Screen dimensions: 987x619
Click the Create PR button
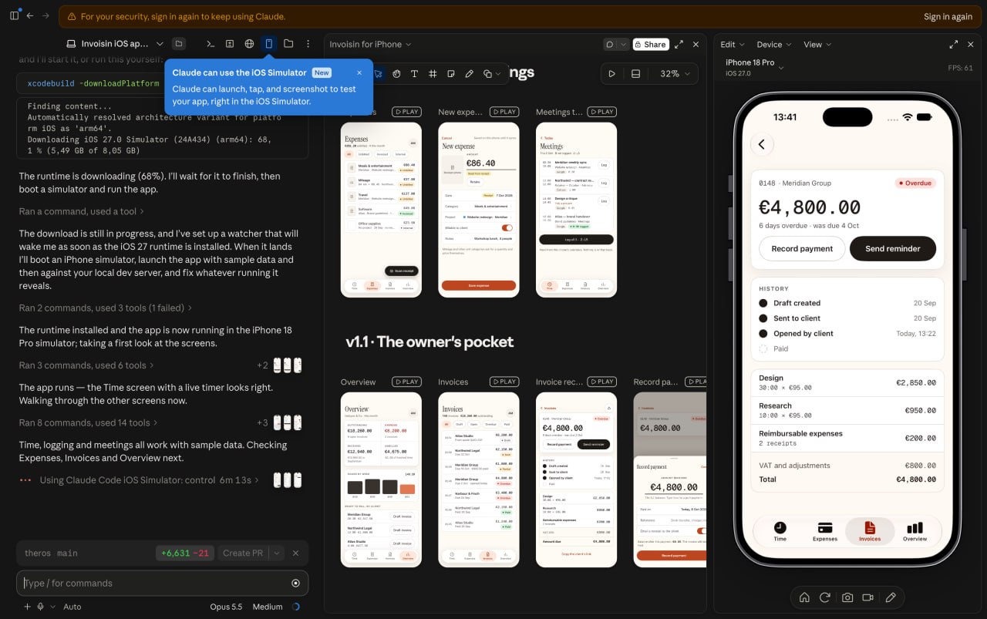click(242, 553)
